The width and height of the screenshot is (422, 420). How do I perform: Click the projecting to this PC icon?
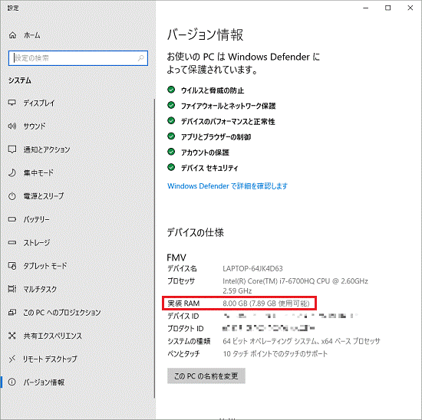[x=12, y=313]
